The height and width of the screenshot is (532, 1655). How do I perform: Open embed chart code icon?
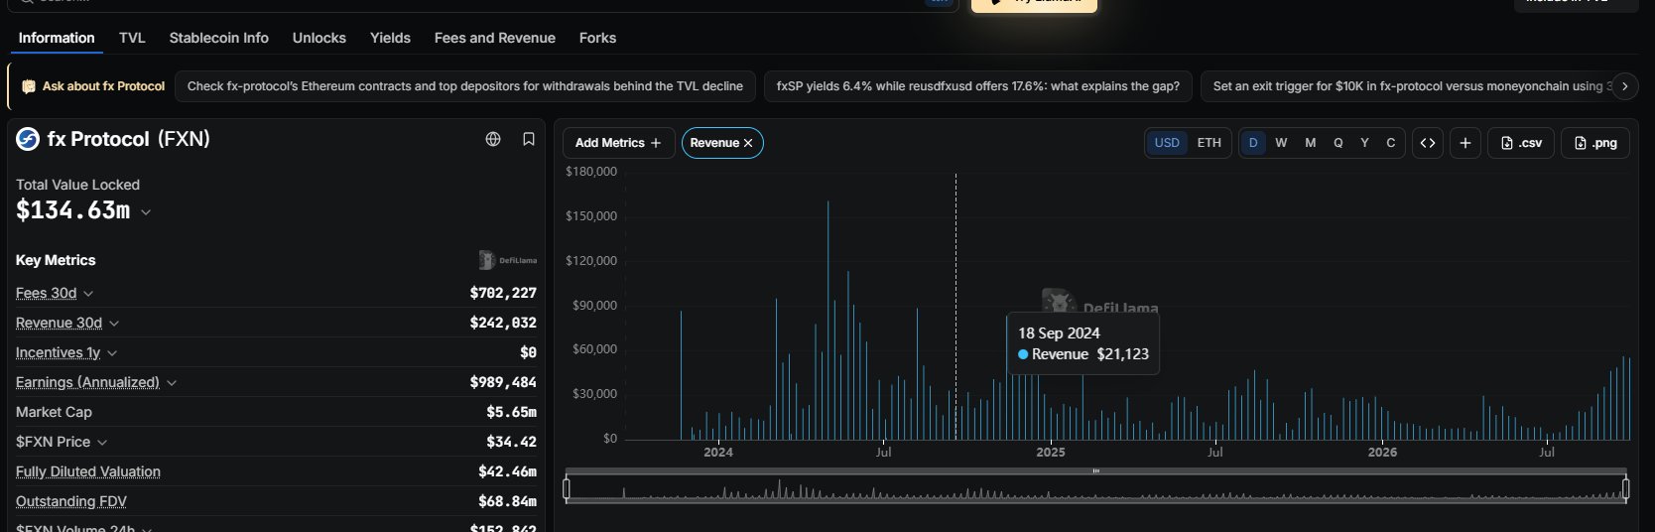tap(1428, 143)
